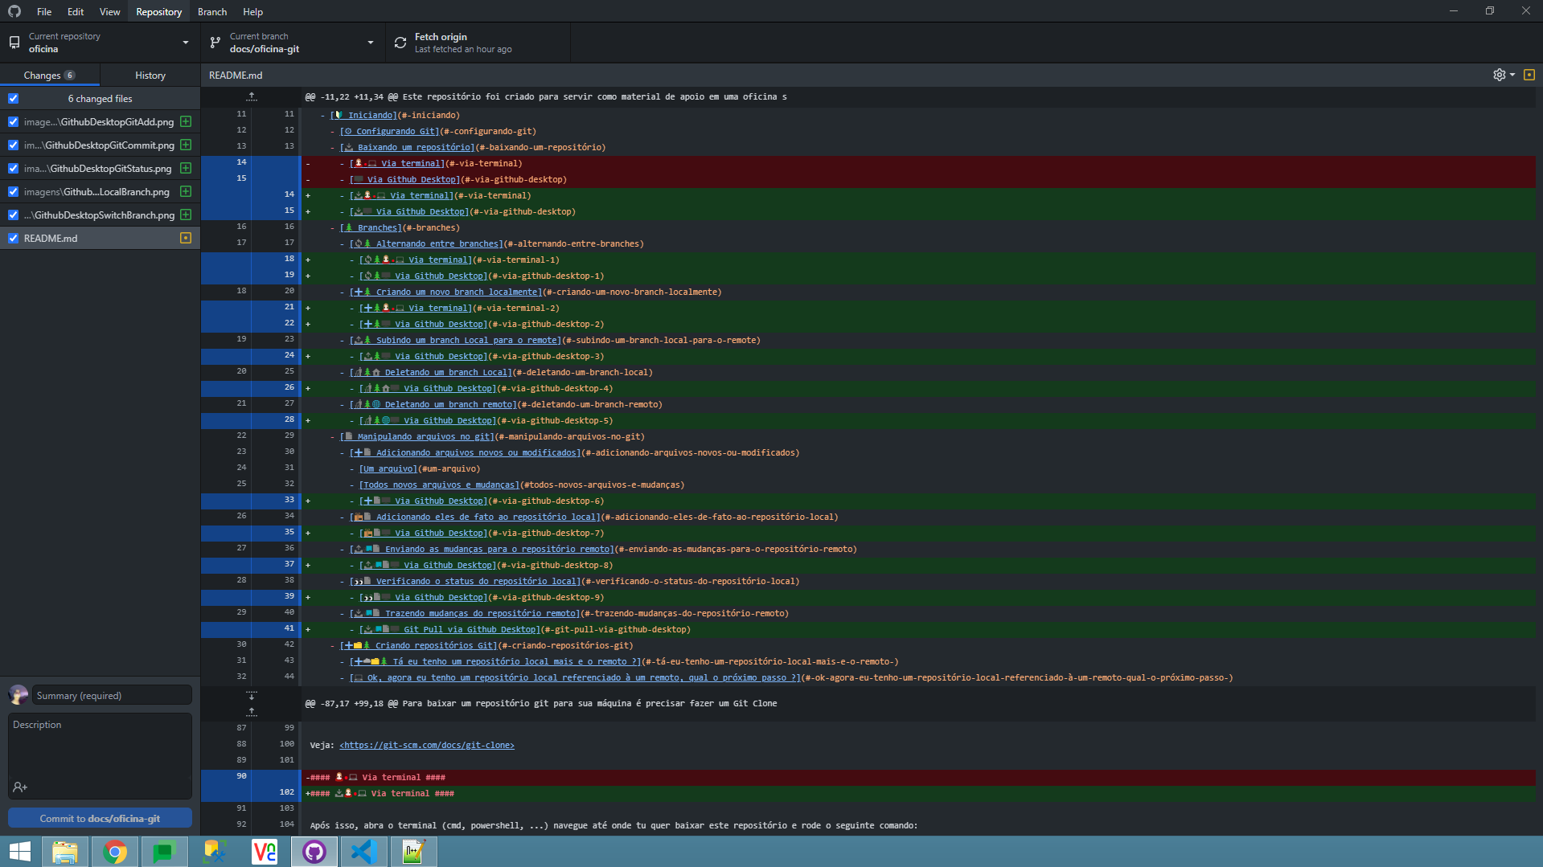Uncheck the LocalBranch.png file
The height and width of the screenshot is (867, 1543).
tap(13, 191)
